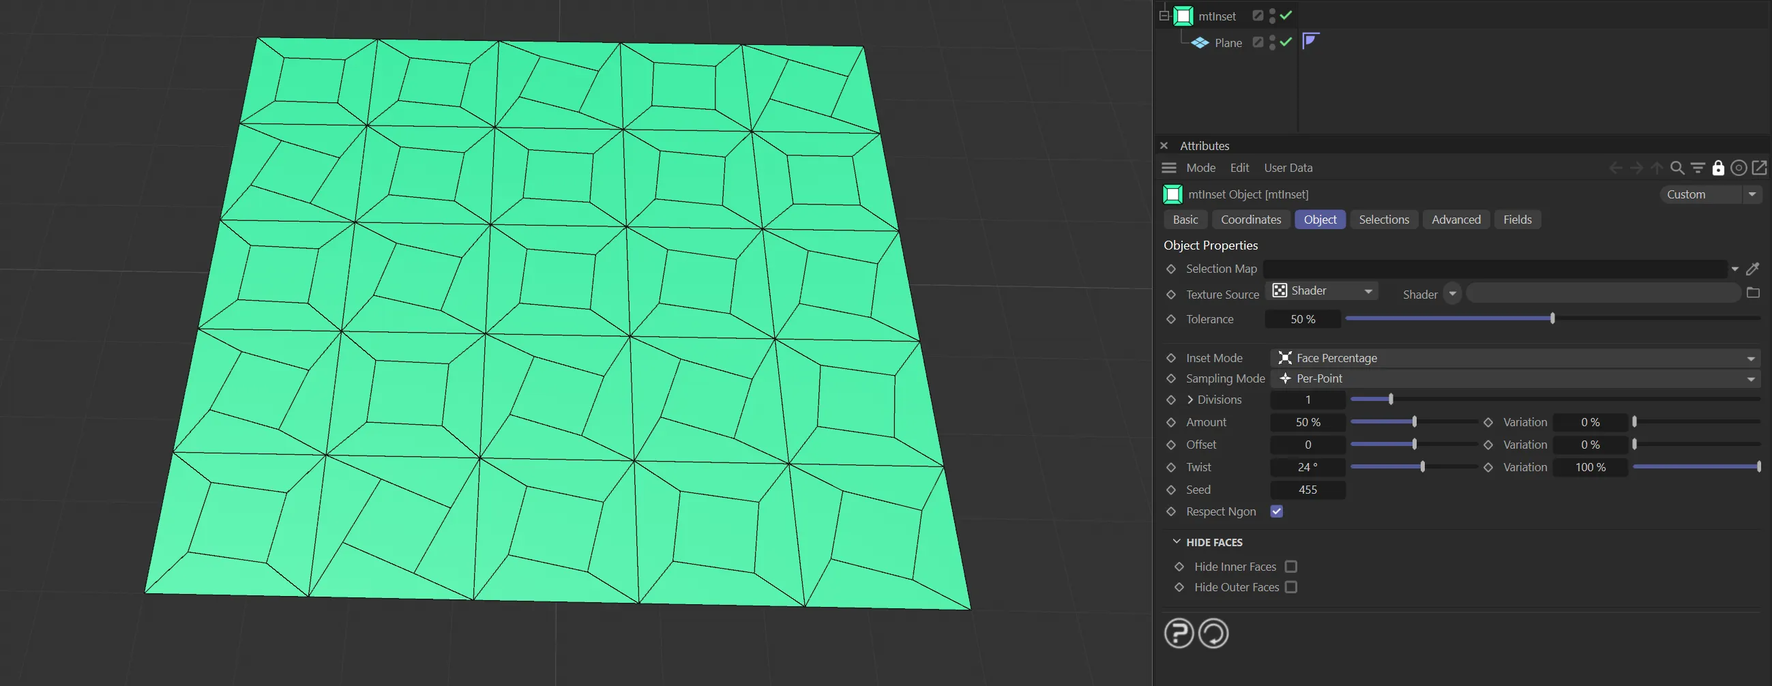Image resolution: width=1772 pixels, height=686 pixels.
Task: Click the hamburger menu icon beside Mode
Action: coord(1169,168)
